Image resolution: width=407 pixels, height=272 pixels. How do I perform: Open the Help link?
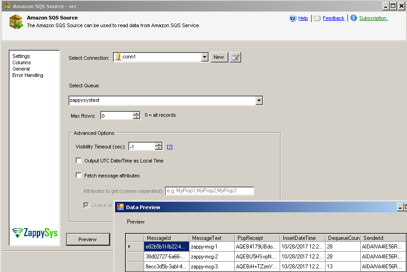point(303,18)
